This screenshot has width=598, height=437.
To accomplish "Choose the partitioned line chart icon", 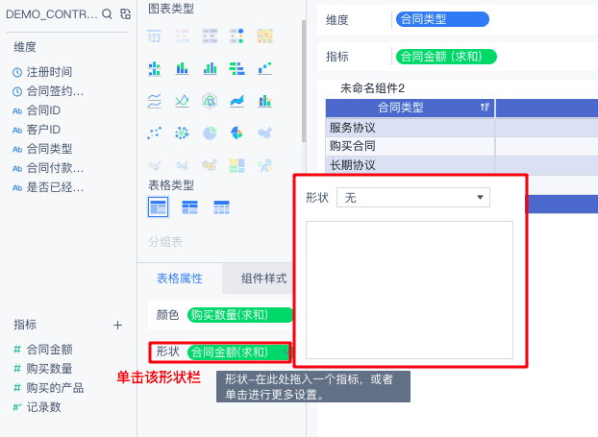I will pyautogui.click(x=154, y=102).
